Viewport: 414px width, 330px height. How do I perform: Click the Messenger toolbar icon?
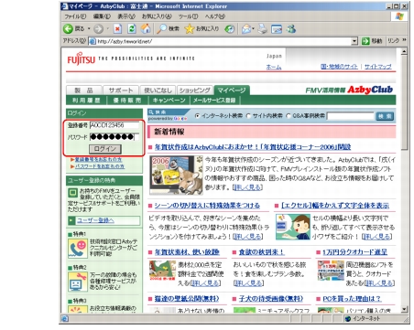tap(291, 29)
